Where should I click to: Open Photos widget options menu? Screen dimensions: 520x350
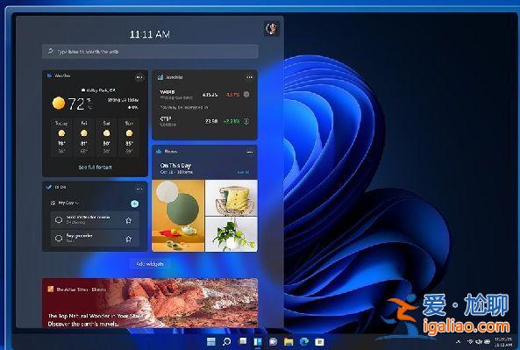(x=250, y=152)
